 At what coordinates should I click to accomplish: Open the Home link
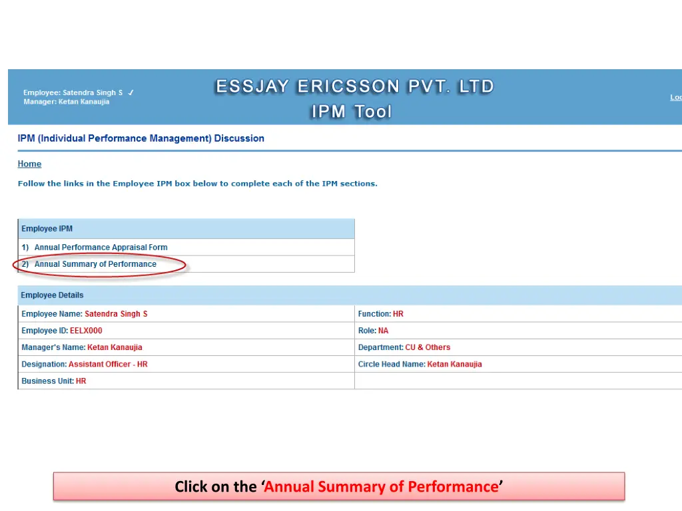[x=29, y=164]
